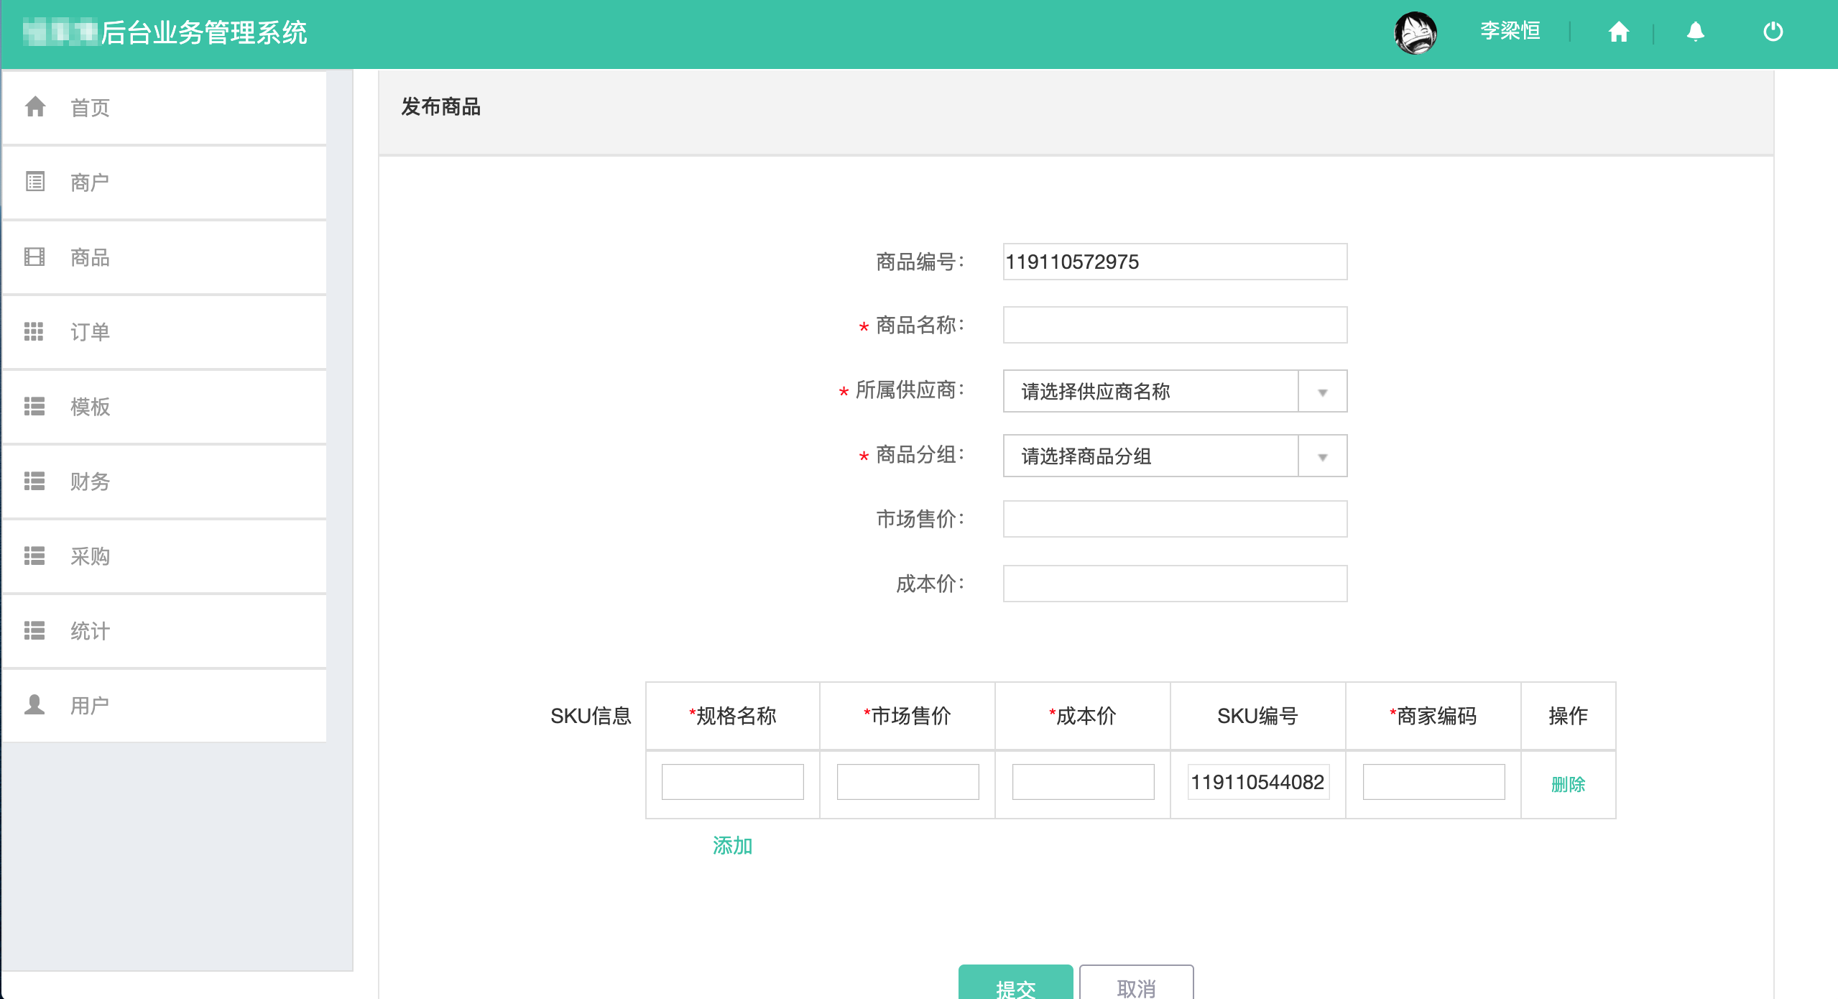Click the list icon beside 统计

tap(34, 630)
